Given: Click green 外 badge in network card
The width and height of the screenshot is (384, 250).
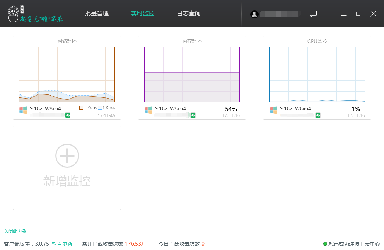Looking at the screenshot, I should (x=68, y=115).
